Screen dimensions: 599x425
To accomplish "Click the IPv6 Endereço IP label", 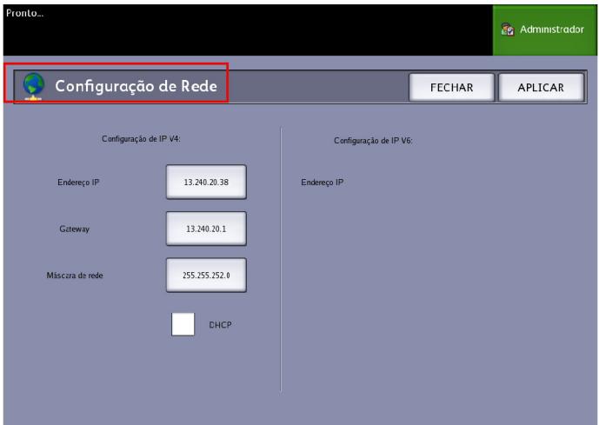I will click(x=322, y=183).
